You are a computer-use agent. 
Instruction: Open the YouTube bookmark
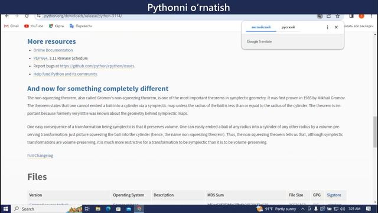pyautogui.click(x=34, y=26)
